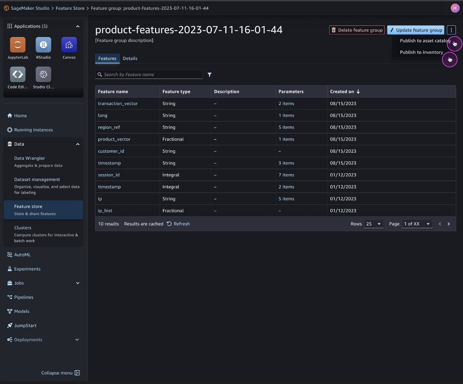Click the filter funnel icon

[209, 75]
